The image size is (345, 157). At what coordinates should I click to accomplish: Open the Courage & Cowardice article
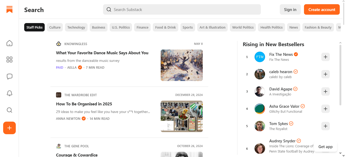77,155
